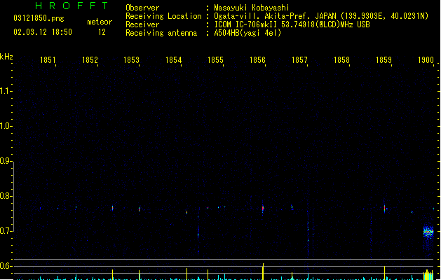Click the 1853 time axis label
Image resolution: width=441 pixels, height=280 pixels.
pos(131,60)
